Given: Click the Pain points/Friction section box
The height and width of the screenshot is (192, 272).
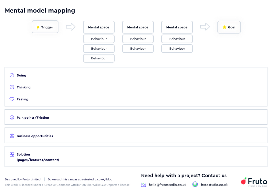Looking at the screenshot, I should click(136, 117).
